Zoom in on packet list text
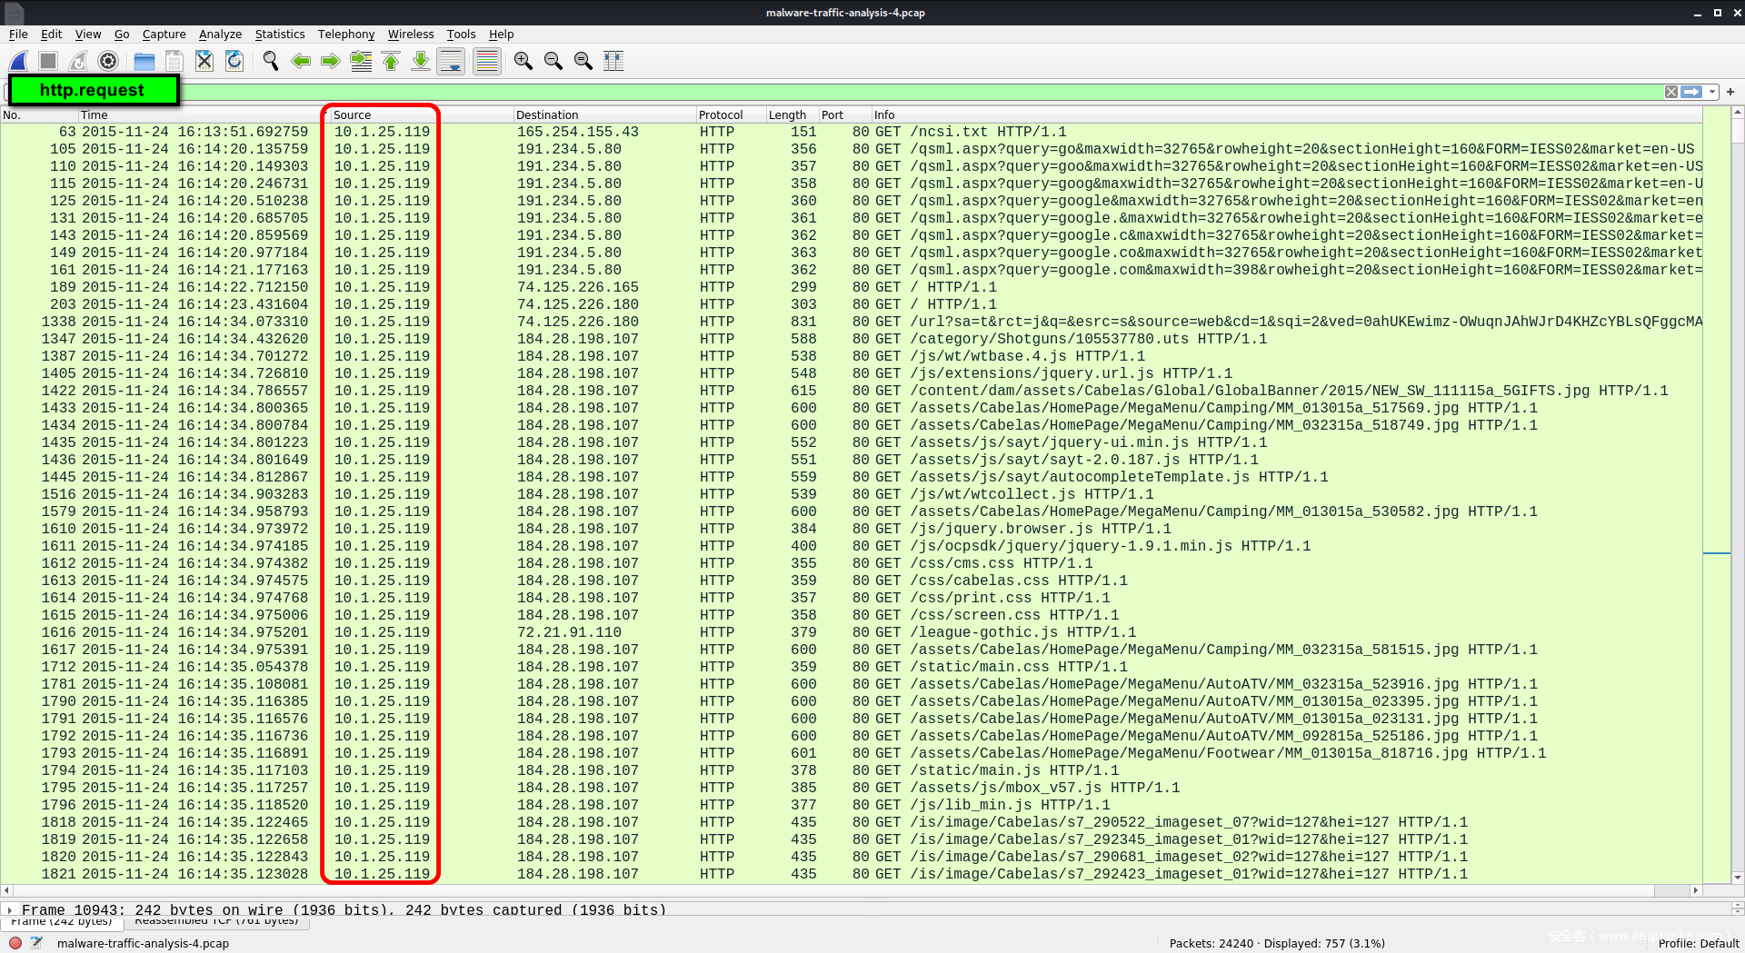Image resolution: width=1745 pixels, height=953 pixels. tap(523, 61)
